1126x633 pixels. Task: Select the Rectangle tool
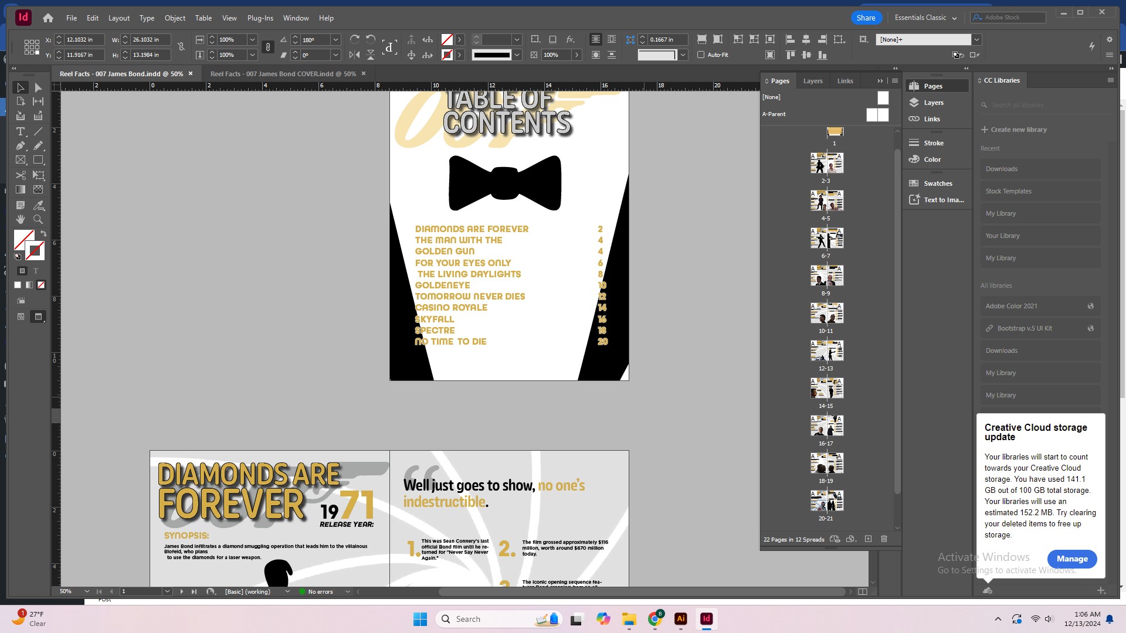(x=38, y=159)
